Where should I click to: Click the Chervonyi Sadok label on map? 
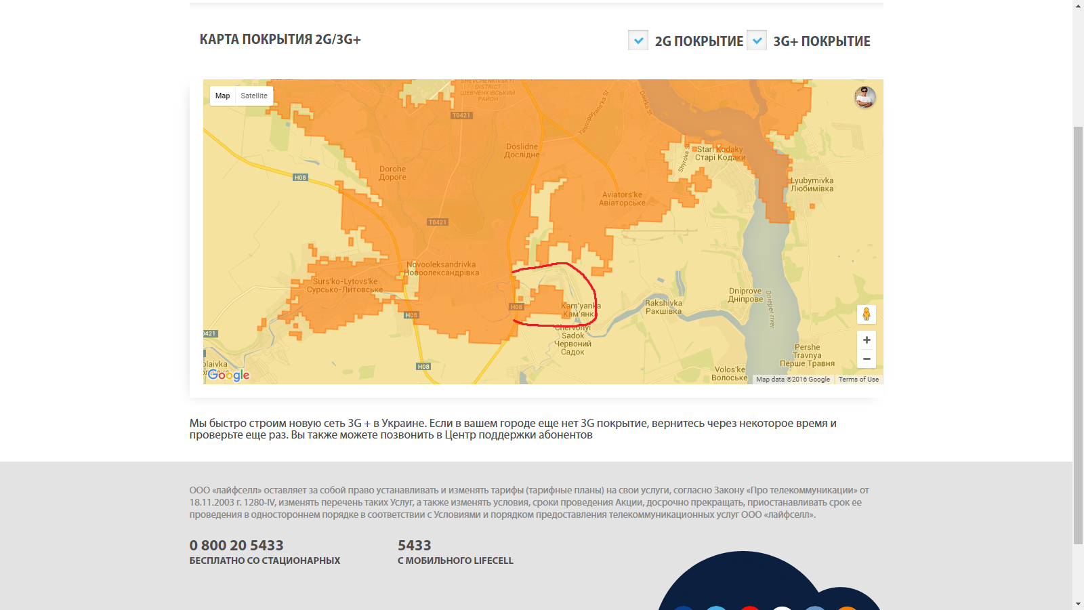tap(572, 340)
